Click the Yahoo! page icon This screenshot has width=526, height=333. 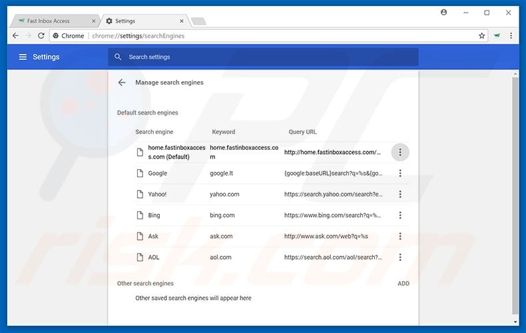coord(140,194)
